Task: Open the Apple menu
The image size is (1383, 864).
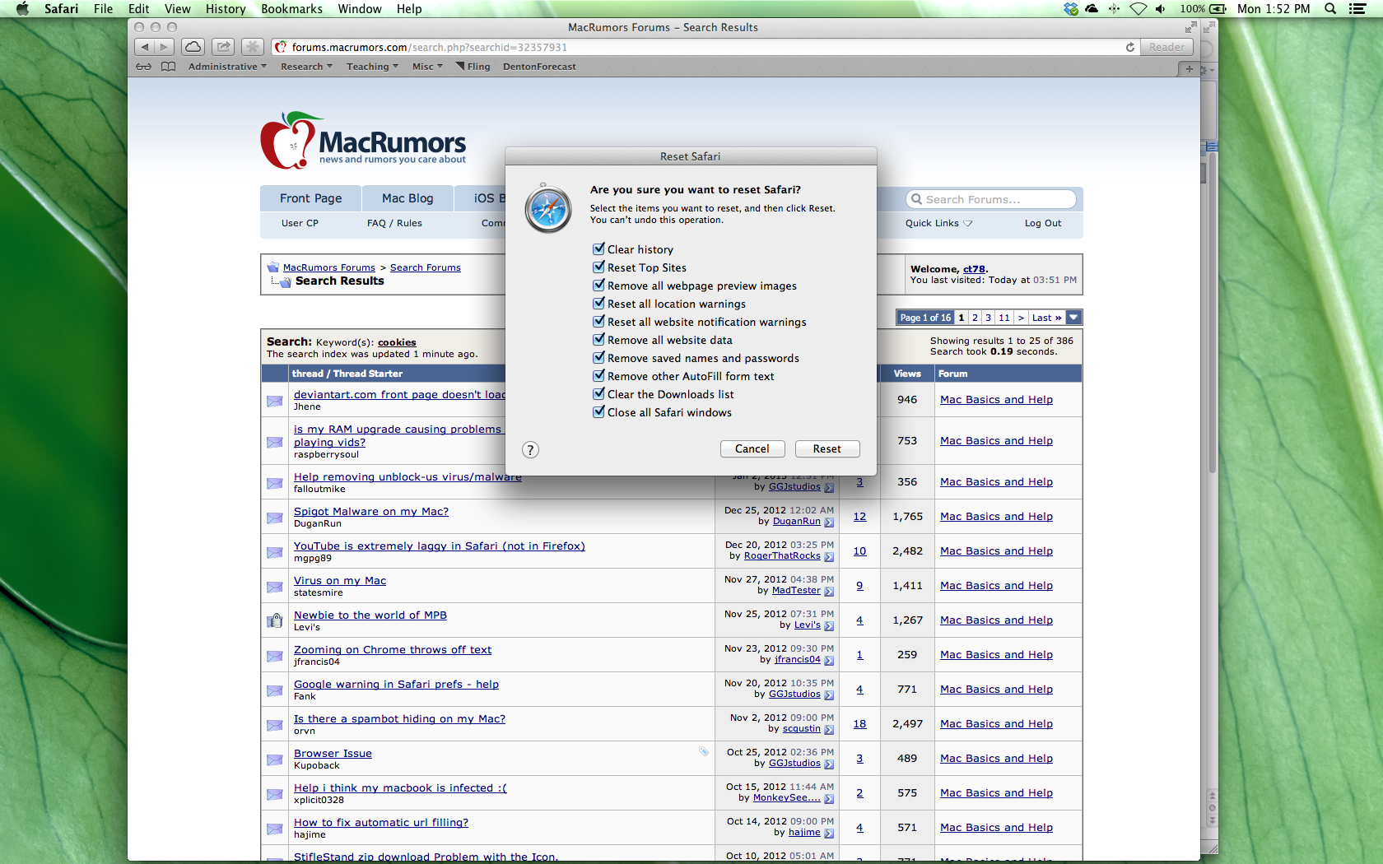Action: tap(22, 9)
